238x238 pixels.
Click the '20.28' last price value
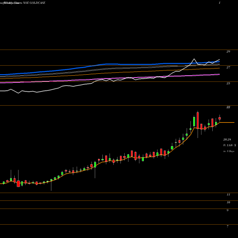(x=227, y=139)
